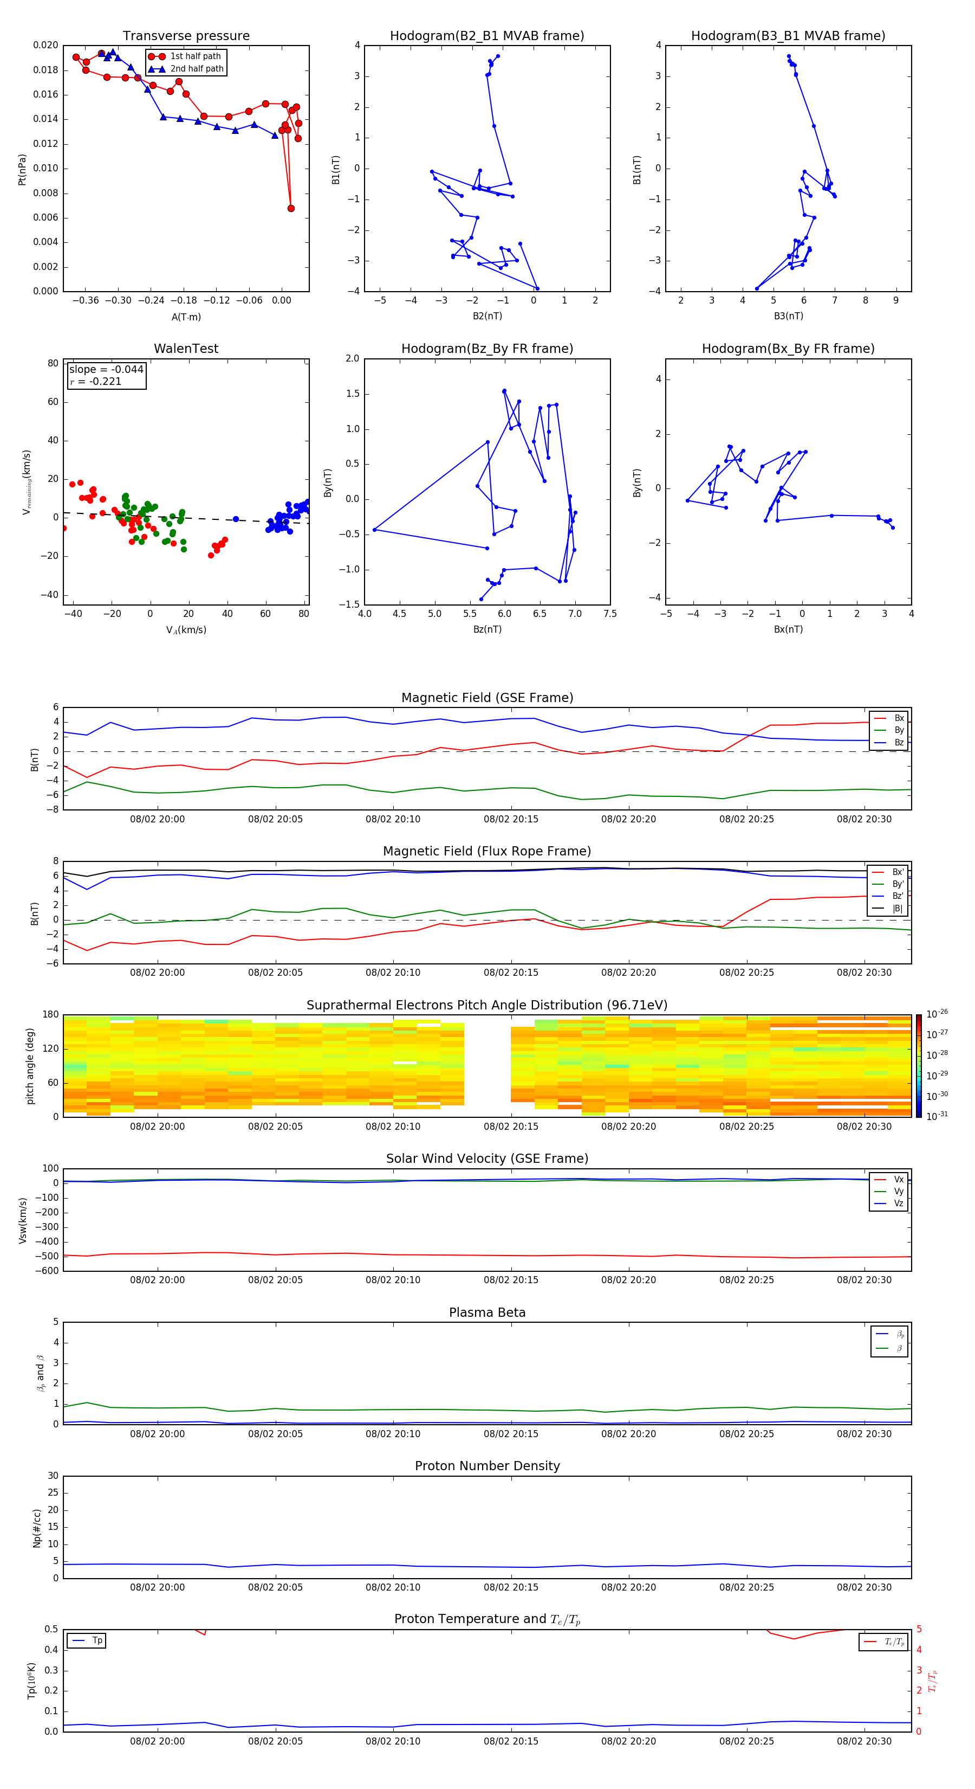This screenshot has height=1789, width=975.
Task: Click '|B|' legend entry in Flux Rope plot
Action: [x=888, y=909]
